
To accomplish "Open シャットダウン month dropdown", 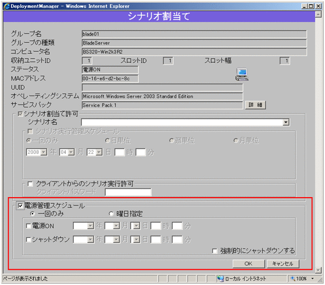I will [117, 240].
